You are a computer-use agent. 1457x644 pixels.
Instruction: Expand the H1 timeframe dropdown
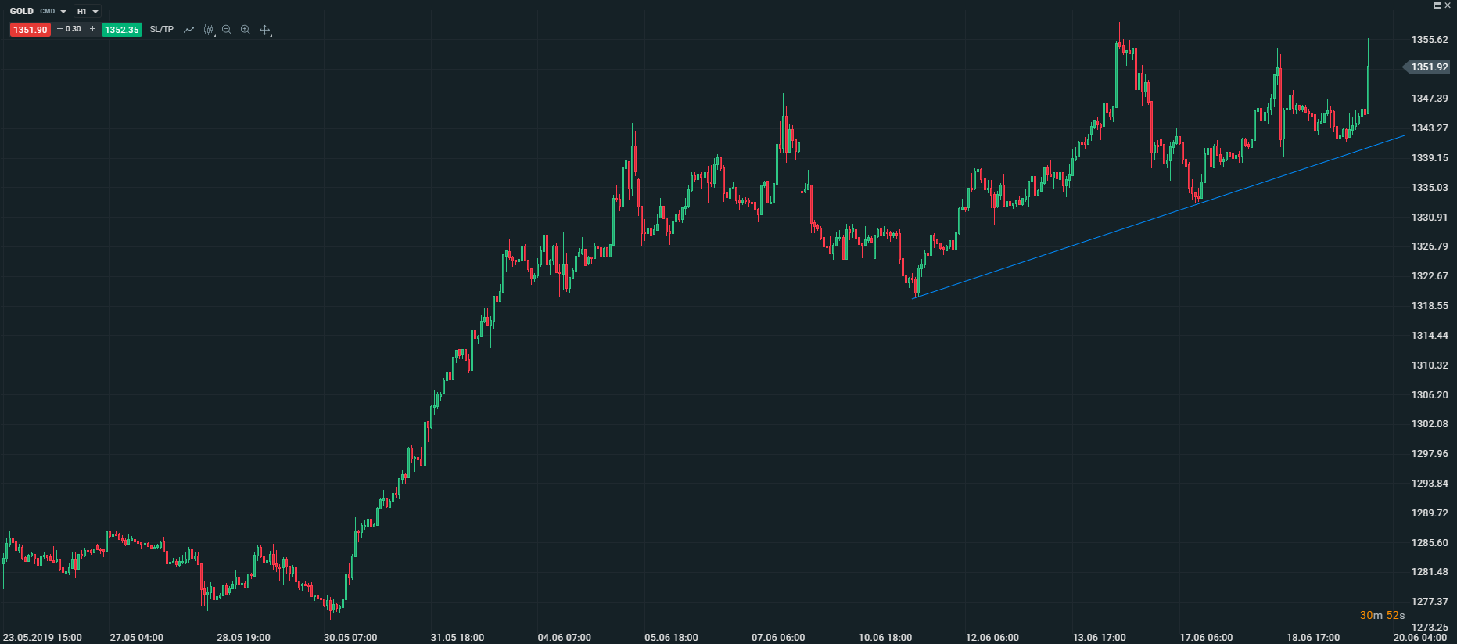tap(88, 12)
